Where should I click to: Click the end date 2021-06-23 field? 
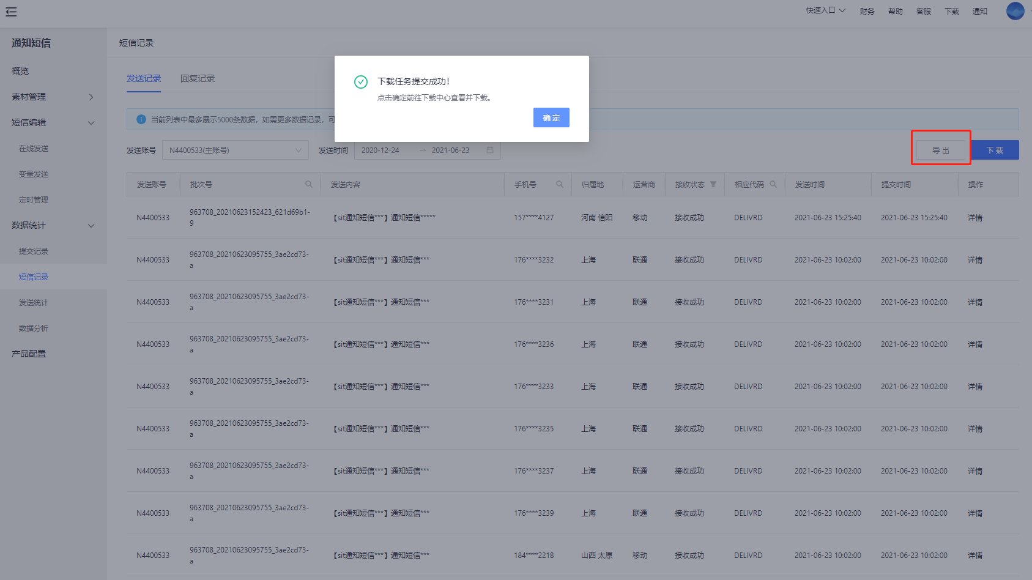click(x=450, y=150)
